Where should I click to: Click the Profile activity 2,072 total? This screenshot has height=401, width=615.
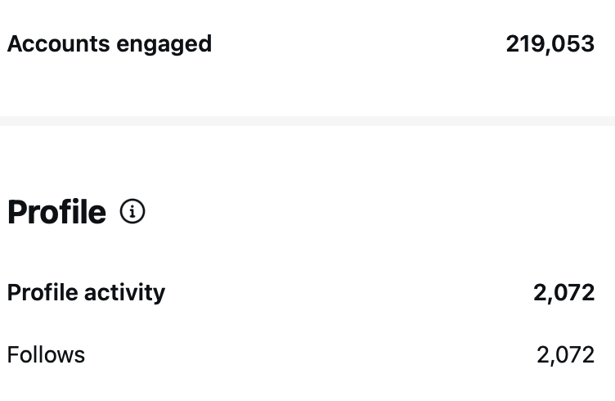(563, 292)
